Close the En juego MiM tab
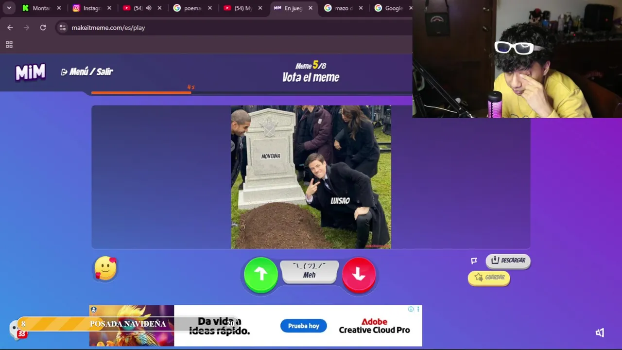 click(x=311, y=8)
